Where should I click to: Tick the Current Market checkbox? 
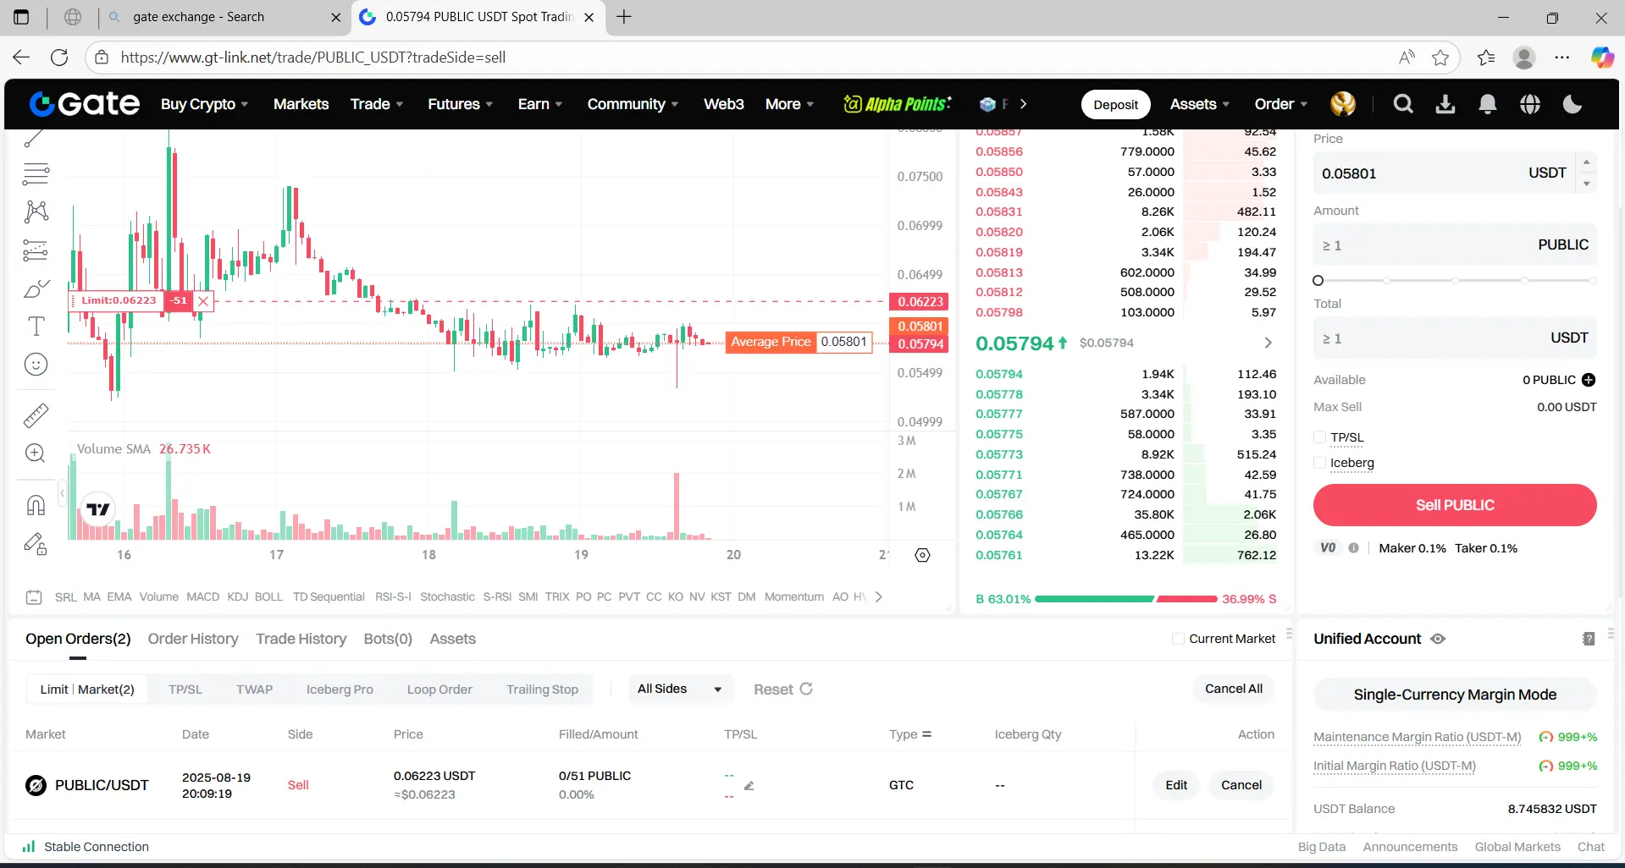1178,639
